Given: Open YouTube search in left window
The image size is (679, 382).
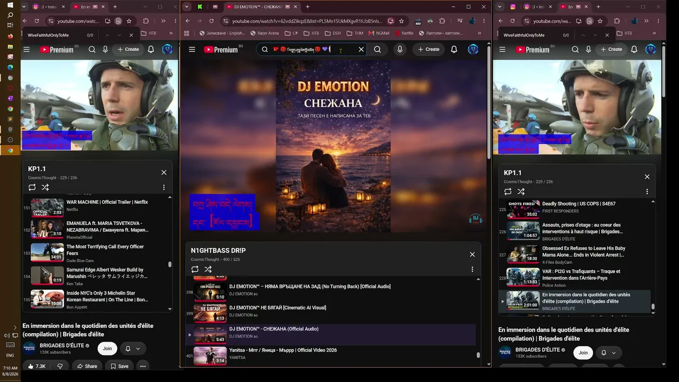Looking at the screenshot, I should point(92,49).
